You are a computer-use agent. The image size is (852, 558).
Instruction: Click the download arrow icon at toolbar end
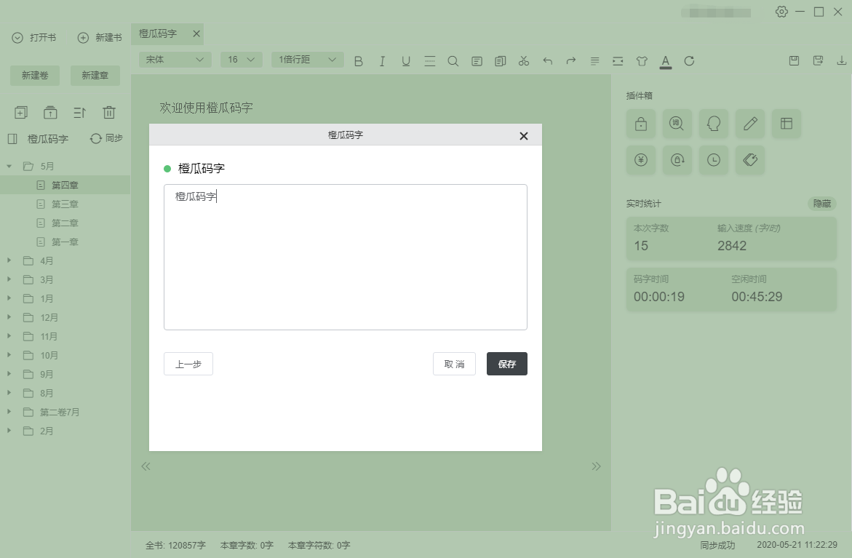click(x=842, y=61)
